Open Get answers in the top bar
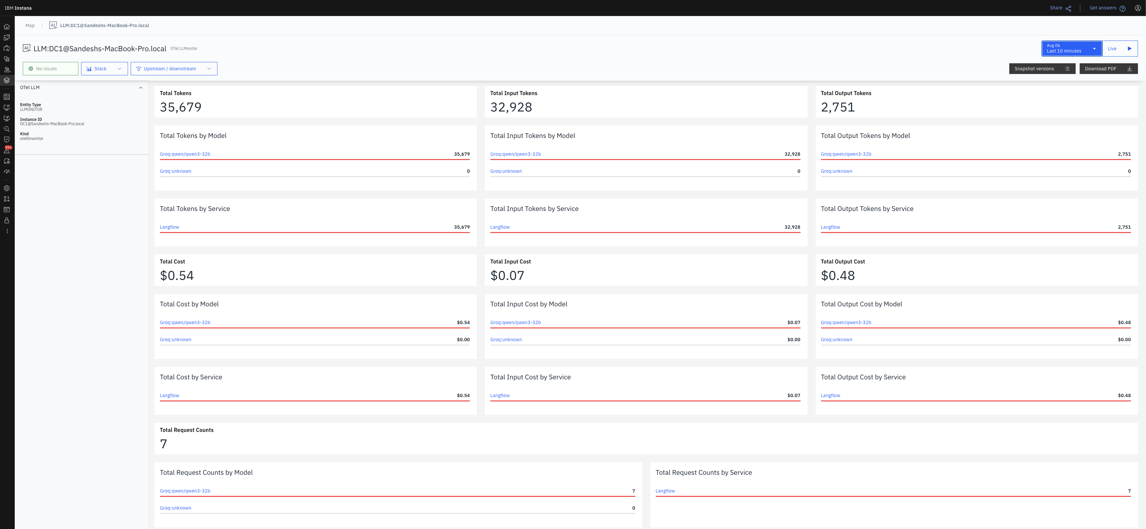The image size is (1146, 529). coord(1103,8)
